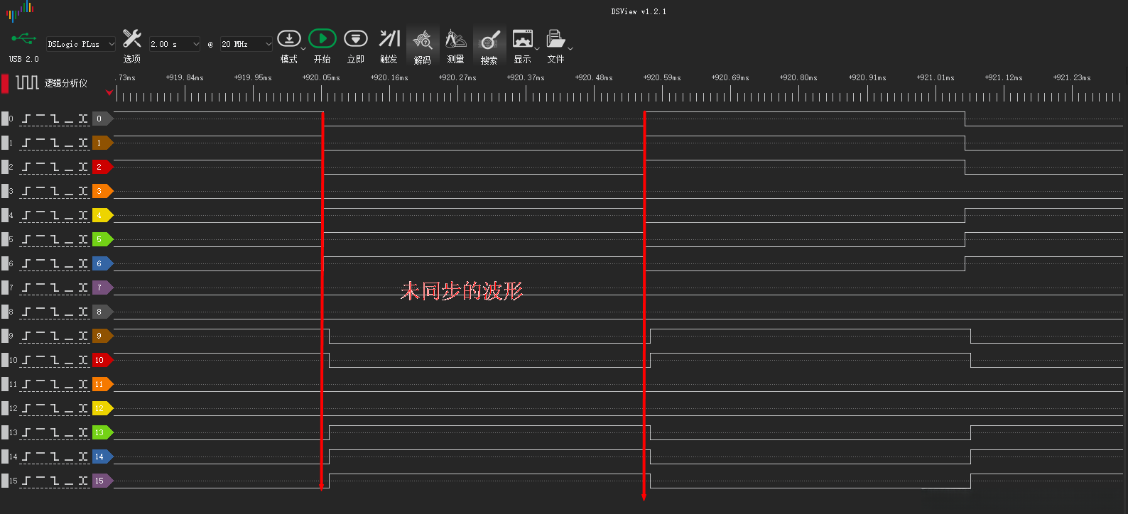This screenshot has width=1128, height=514.
Task: Click the DSView colorful logo icon
Action: tap(21, 10)
